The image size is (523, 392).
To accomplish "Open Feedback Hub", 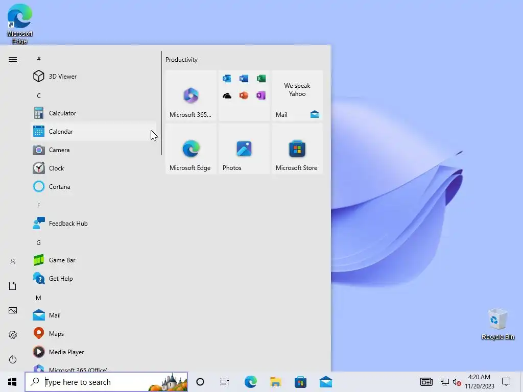I will (93, 224).
